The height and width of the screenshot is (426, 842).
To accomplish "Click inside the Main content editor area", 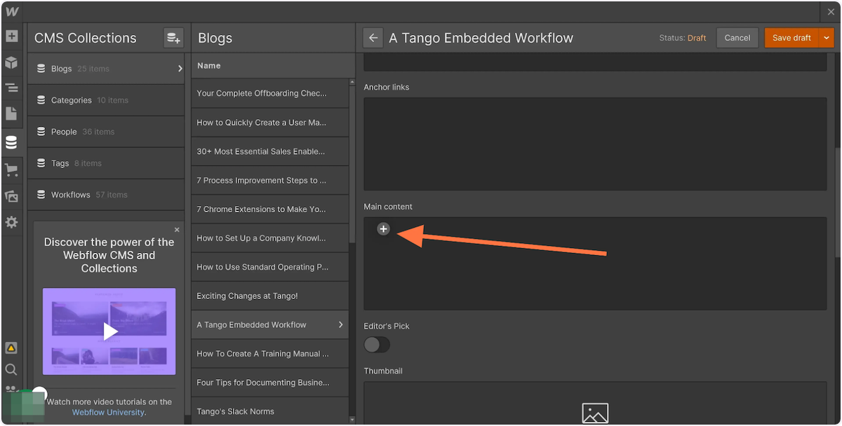I will pyautogui.click(x=595, y=263).
